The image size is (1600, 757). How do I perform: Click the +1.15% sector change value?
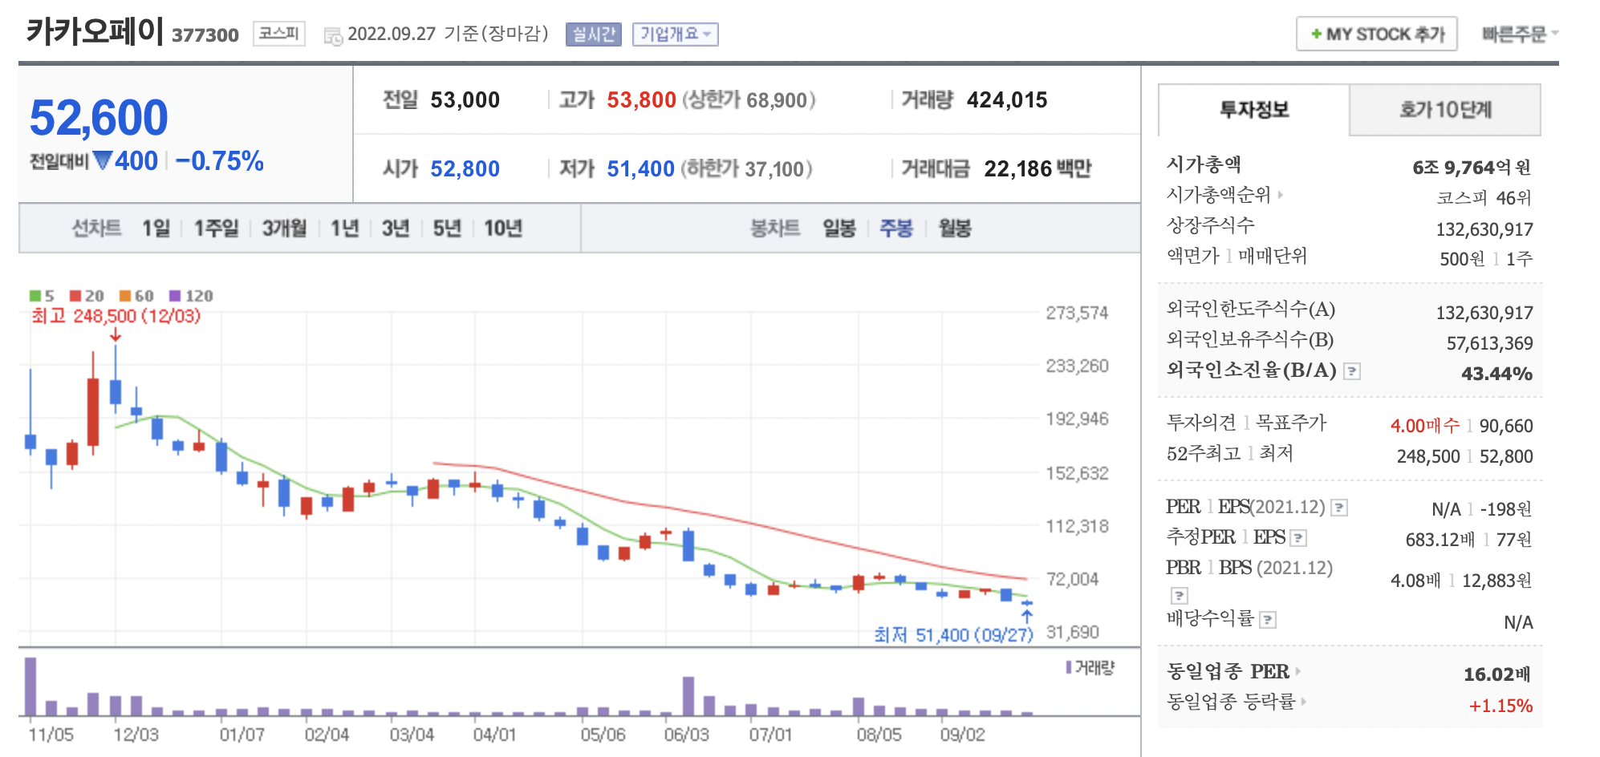pyautogui.click(x=1501, y=706)
